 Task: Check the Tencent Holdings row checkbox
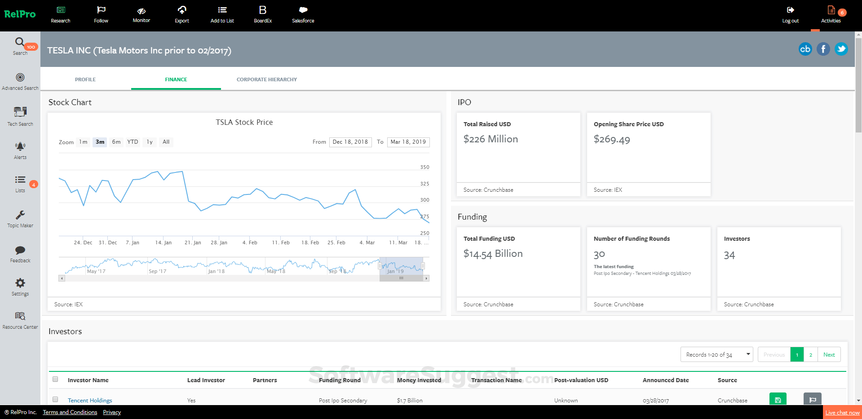[x=55, y=399]
